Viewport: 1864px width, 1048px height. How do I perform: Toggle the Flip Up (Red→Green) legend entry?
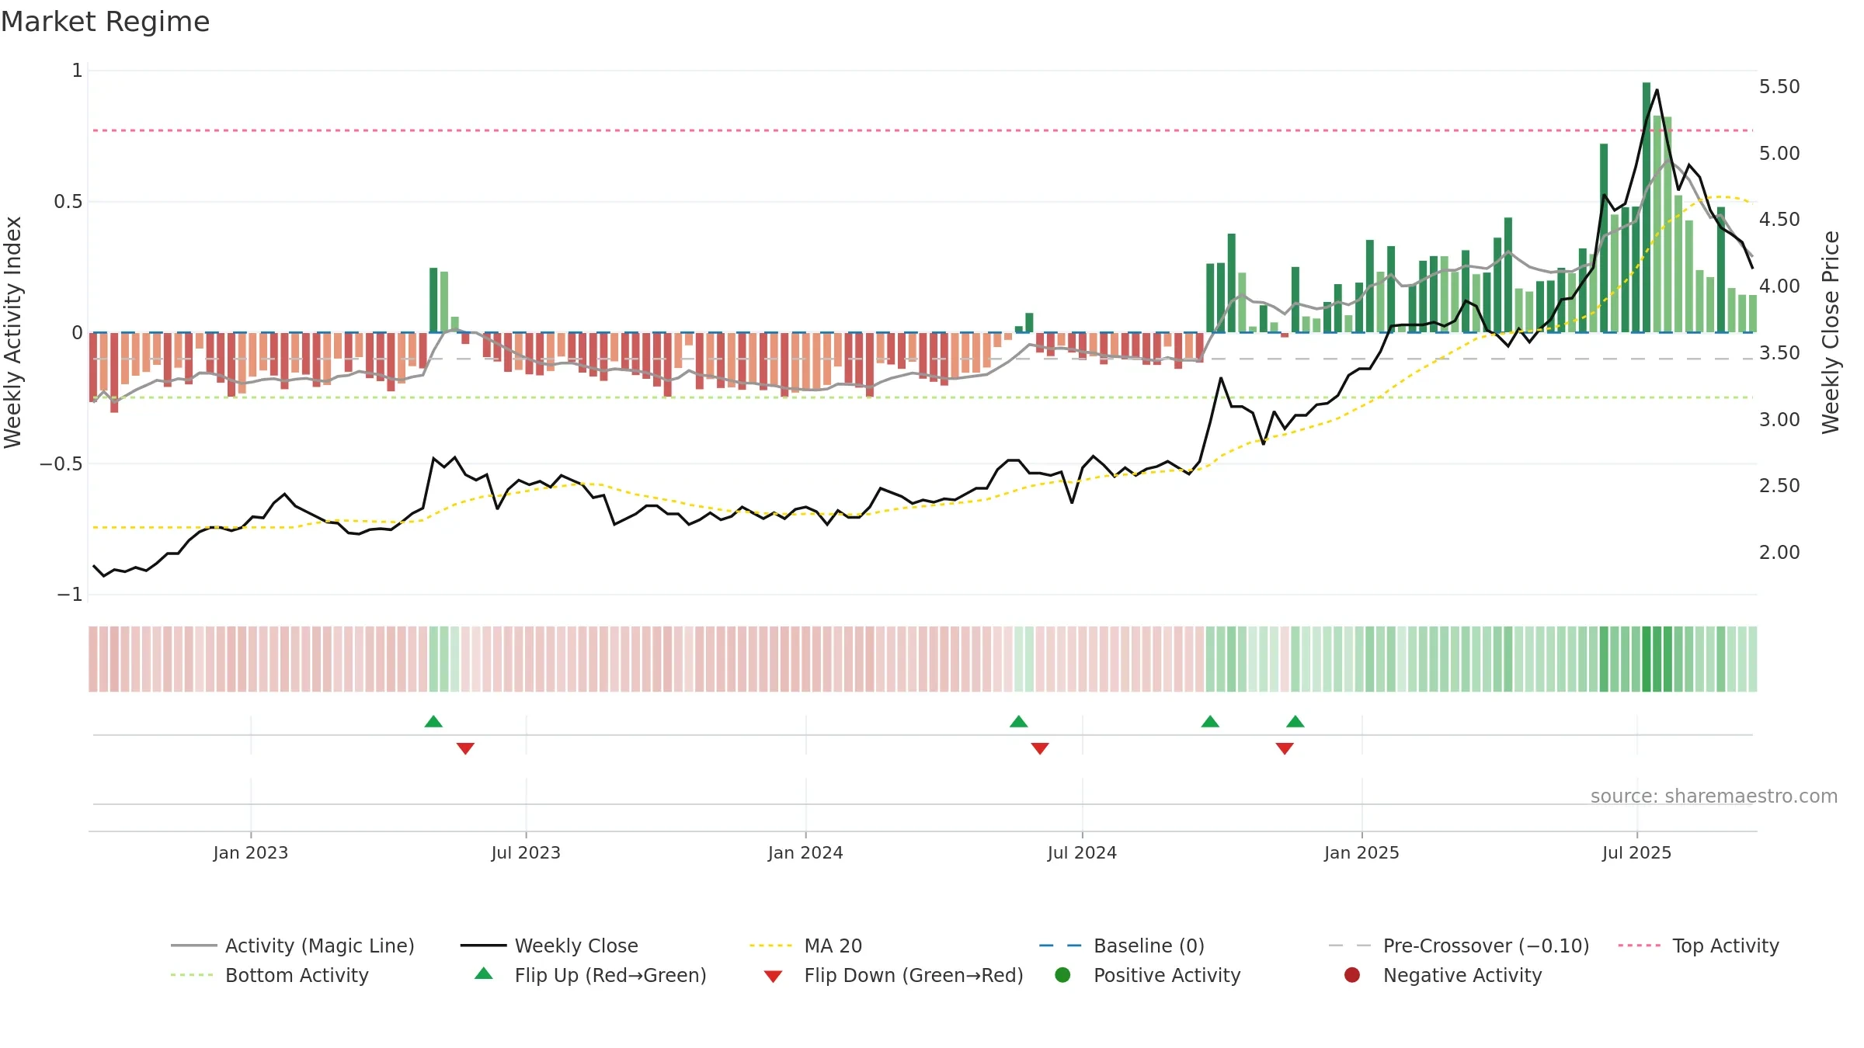590,975
